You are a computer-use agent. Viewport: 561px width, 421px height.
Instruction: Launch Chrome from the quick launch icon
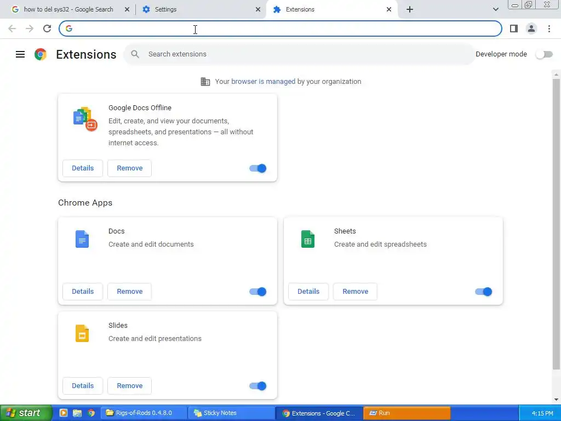point(91,413)
